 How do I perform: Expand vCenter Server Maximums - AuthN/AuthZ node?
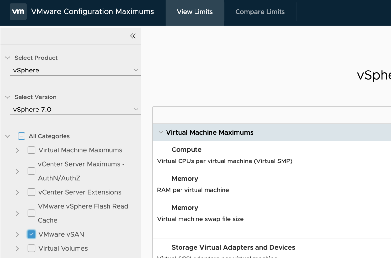[x=17, y=172]
